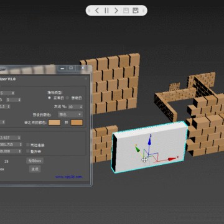Click the generate button below pick box
Image resolution: width=224 pixels, height=224 pixels.
click(35, 169)
